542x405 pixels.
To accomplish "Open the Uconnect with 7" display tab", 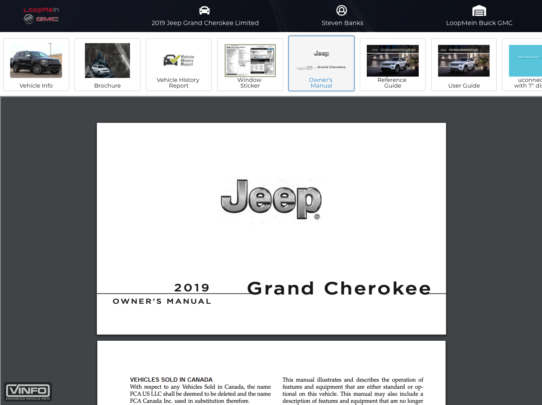I will (x=522, y=65).
